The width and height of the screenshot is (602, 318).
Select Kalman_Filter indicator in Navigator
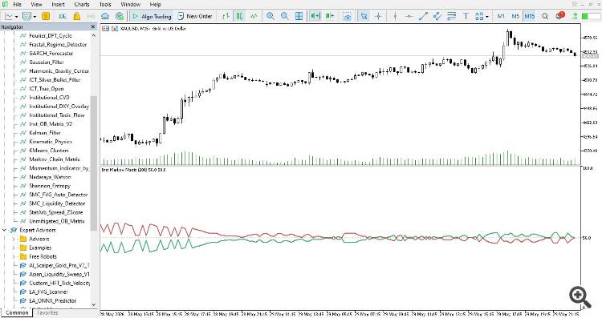click(45, 133)
